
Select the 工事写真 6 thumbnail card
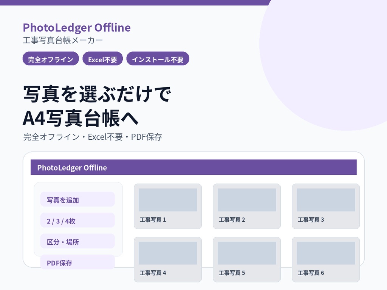click(x=326, y=260)
